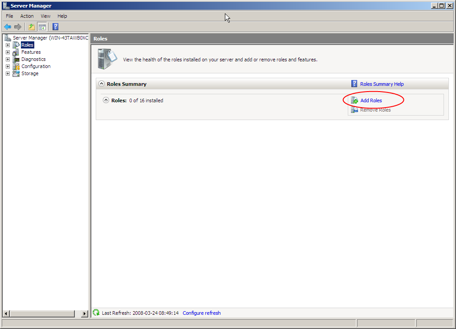Open the File menu
The image size is (456, 329).
(10, 16)
